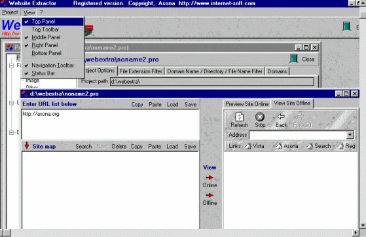This screenshot has width=366, height=237.
Task: Click the horizontal scrollbar right arrow
Action: point(356,233)
